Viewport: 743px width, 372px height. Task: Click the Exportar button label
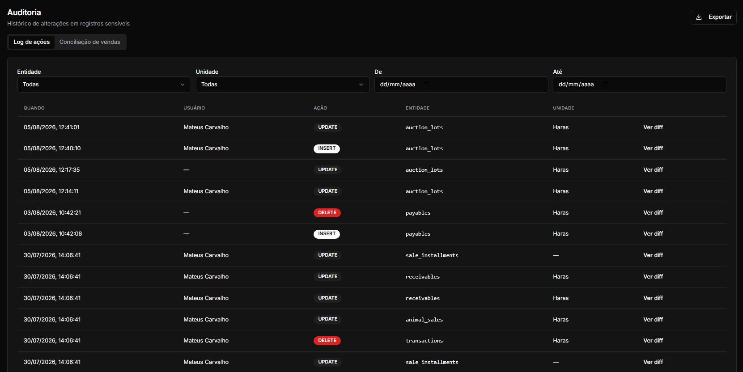720,17
